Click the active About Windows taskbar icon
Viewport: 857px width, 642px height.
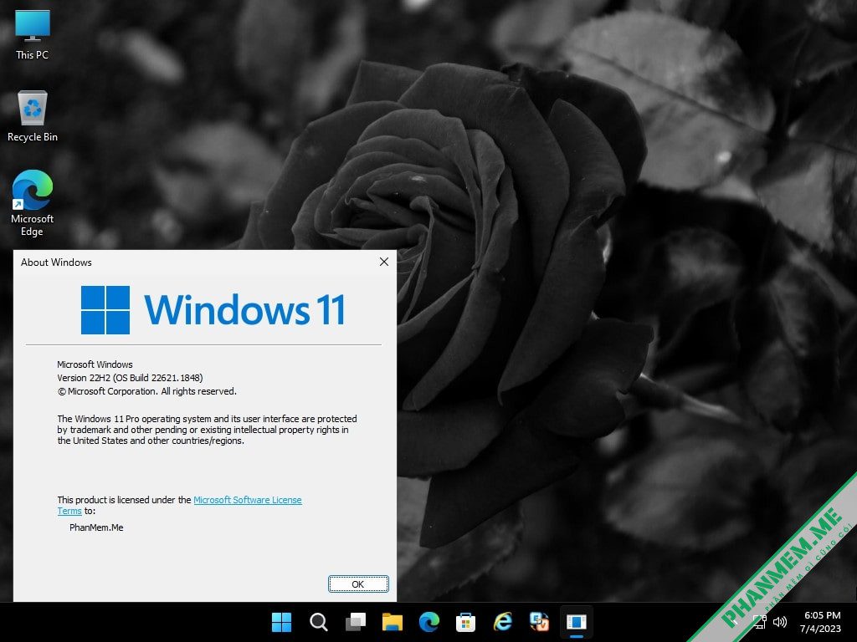[x=577, y=622]
